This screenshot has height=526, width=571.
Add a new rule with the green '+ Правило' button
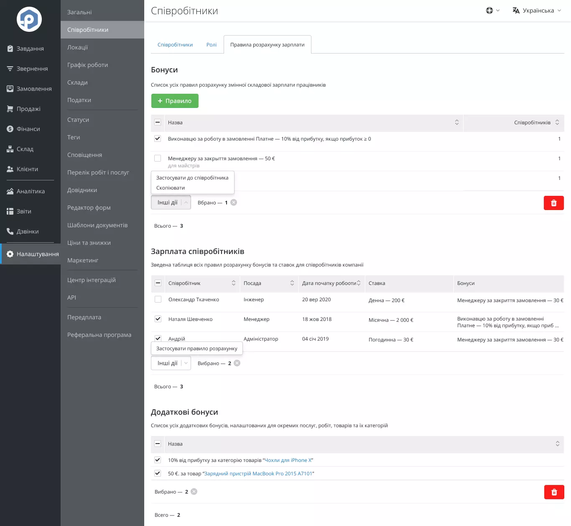[175, 101]
